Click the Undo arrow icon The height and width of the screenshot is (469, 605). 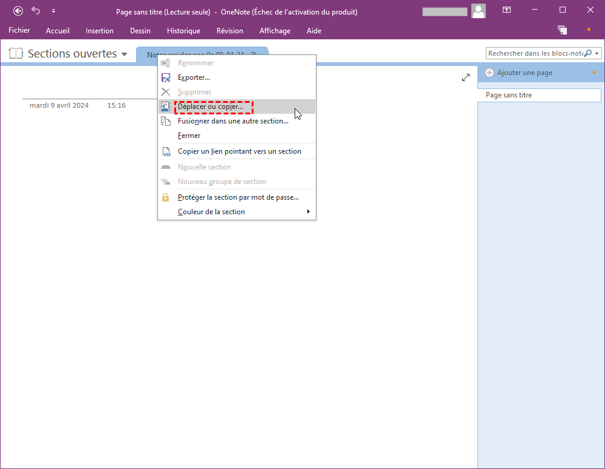(x=36, y=10)
